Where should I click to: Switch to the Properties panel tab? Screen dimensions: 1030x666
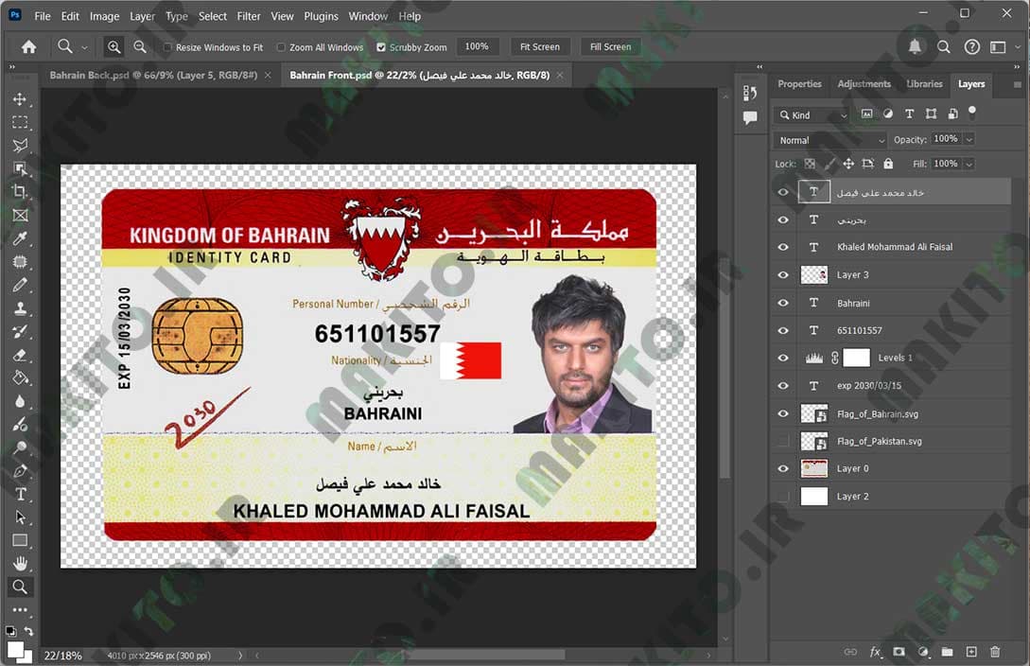click(799, 84)
